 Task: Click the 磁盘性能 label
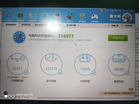(x=119, y=81)
